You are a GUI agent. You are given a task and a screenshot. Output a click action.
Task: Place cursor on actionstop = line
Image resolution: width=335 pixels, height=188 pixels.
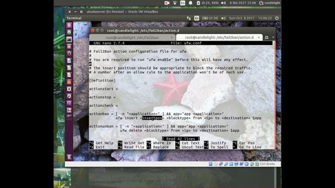point(103,97)
